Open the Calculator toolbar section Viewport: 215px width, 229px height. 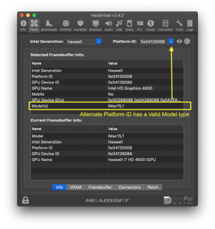(x=165, y=26)
